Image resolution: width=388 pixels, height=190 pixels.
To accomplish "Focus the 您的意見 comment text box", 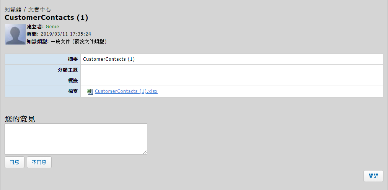I will coord(76,139).
